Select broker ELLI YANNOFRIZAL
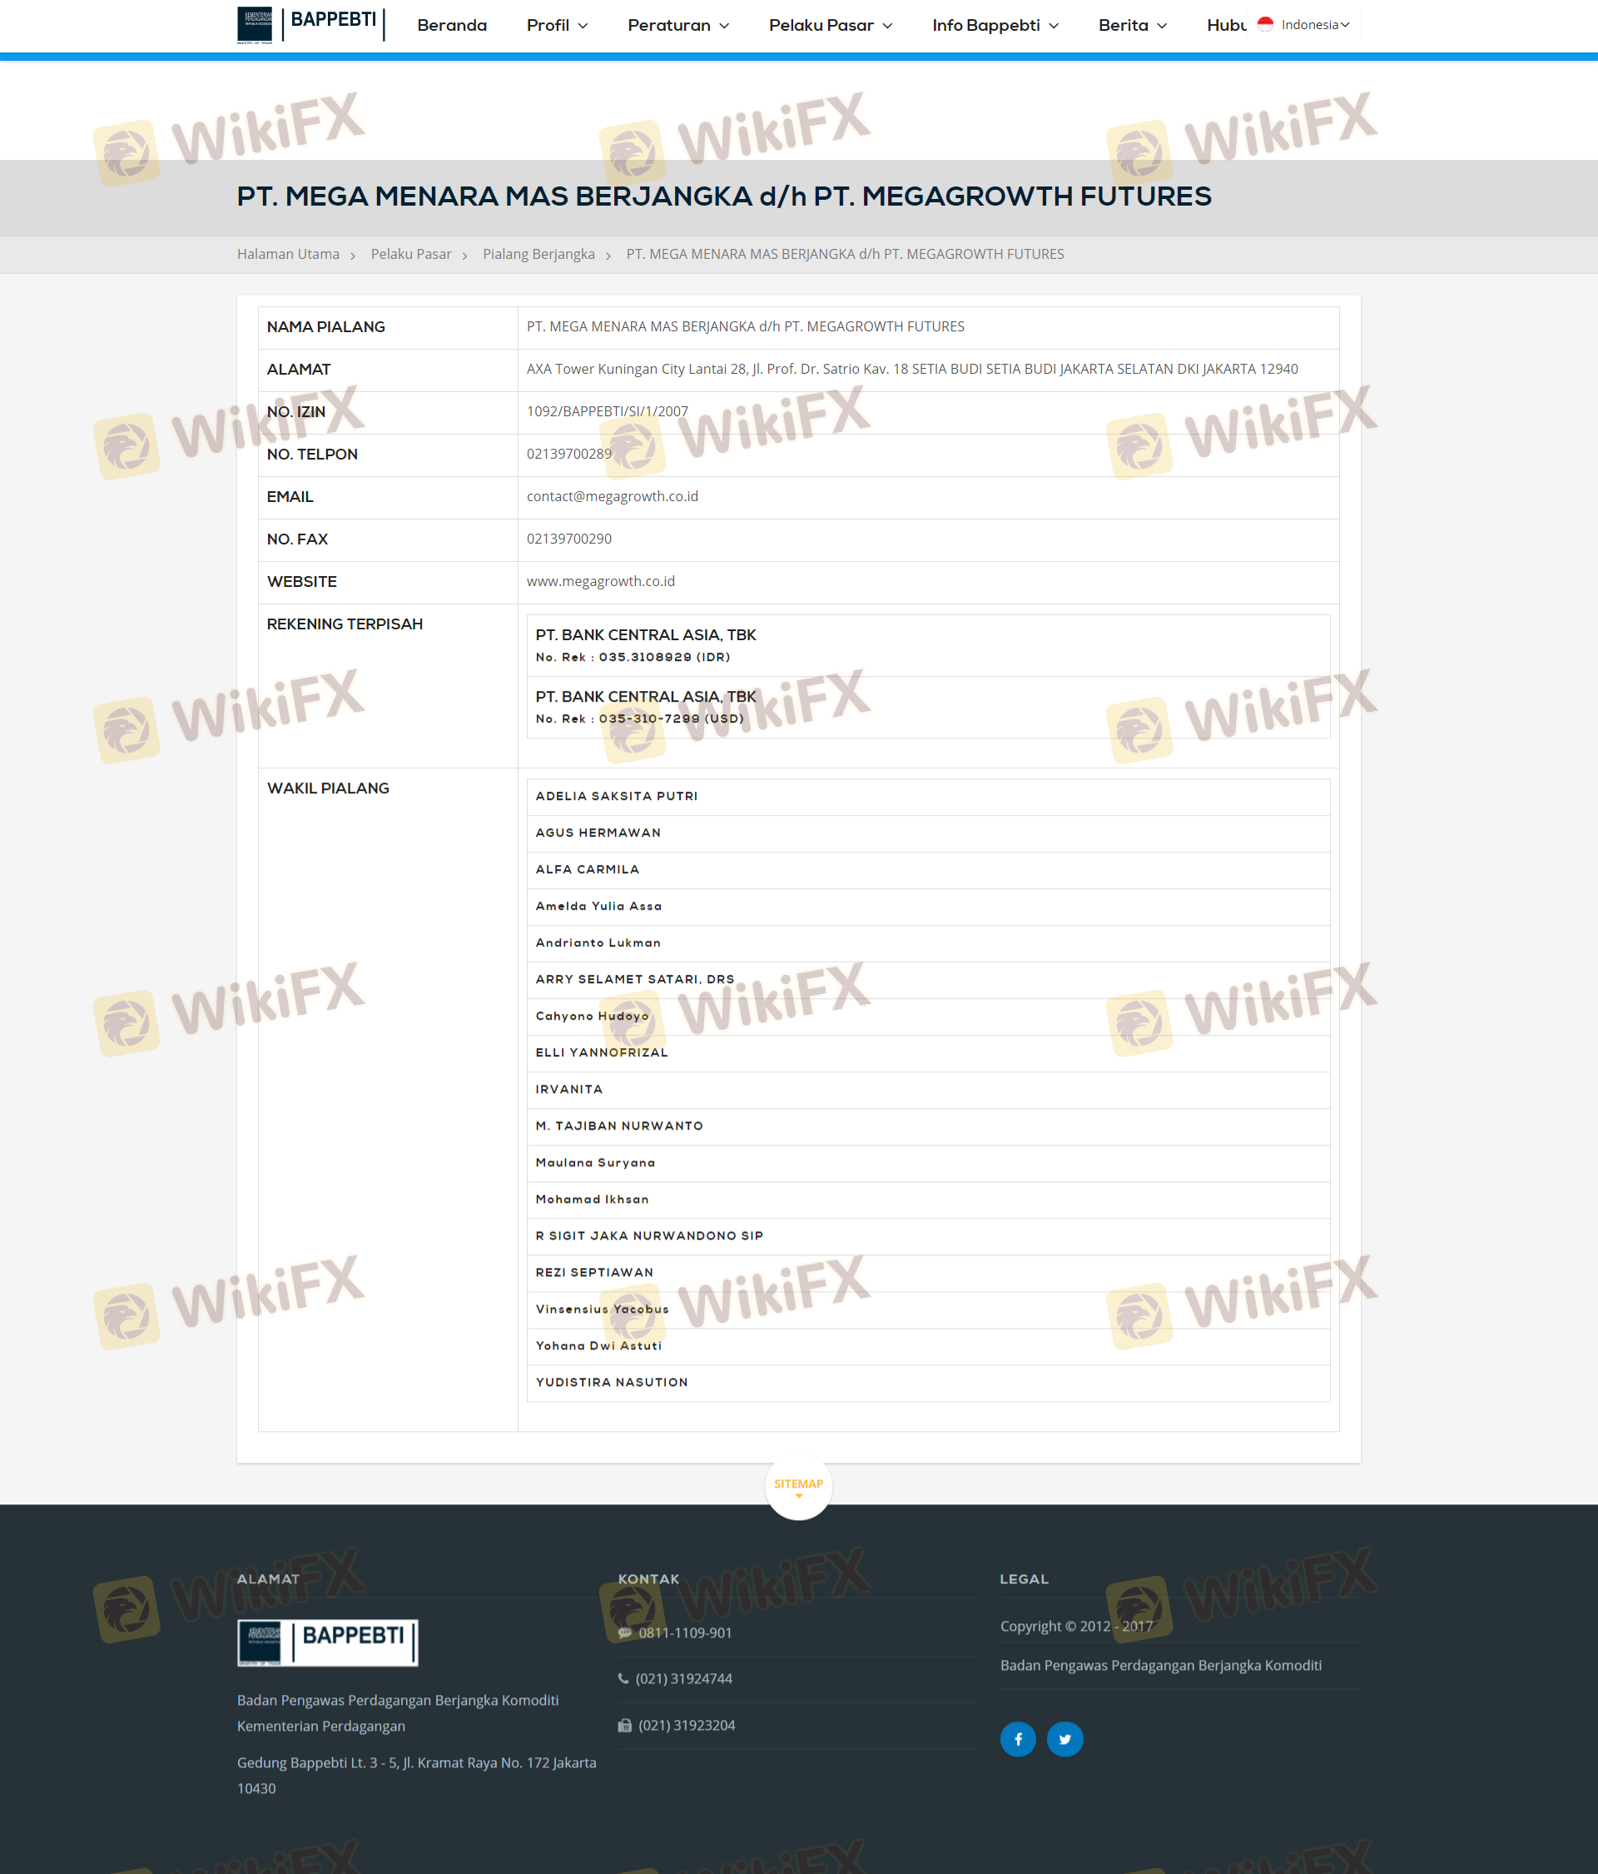Viewport: 1598px width, 1874px height. pos(928,1054)
